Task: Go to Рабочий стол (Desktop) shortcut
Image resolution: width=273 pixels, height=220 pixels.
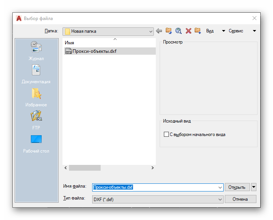Action: click(x=36, y=144)
